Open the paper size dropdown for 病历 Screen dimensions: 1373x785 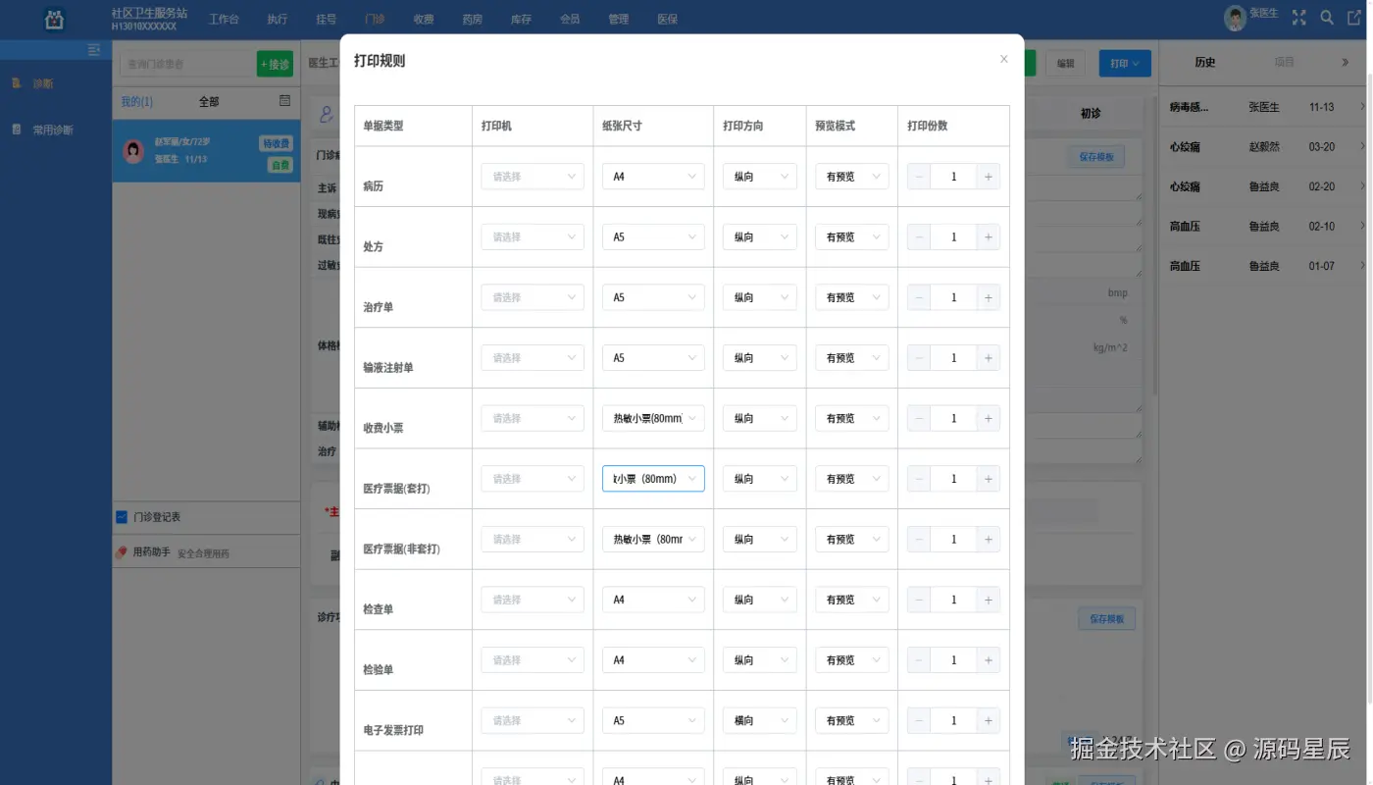(653, 177)
